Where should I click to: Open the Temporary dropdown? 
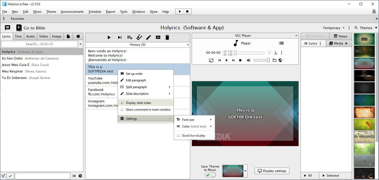coord(334,28)
